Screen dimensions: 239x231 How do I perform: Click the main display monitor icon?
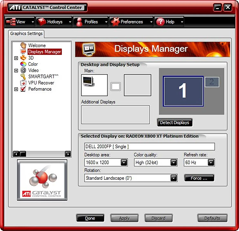pyautogui.click(x=94, y=85)
